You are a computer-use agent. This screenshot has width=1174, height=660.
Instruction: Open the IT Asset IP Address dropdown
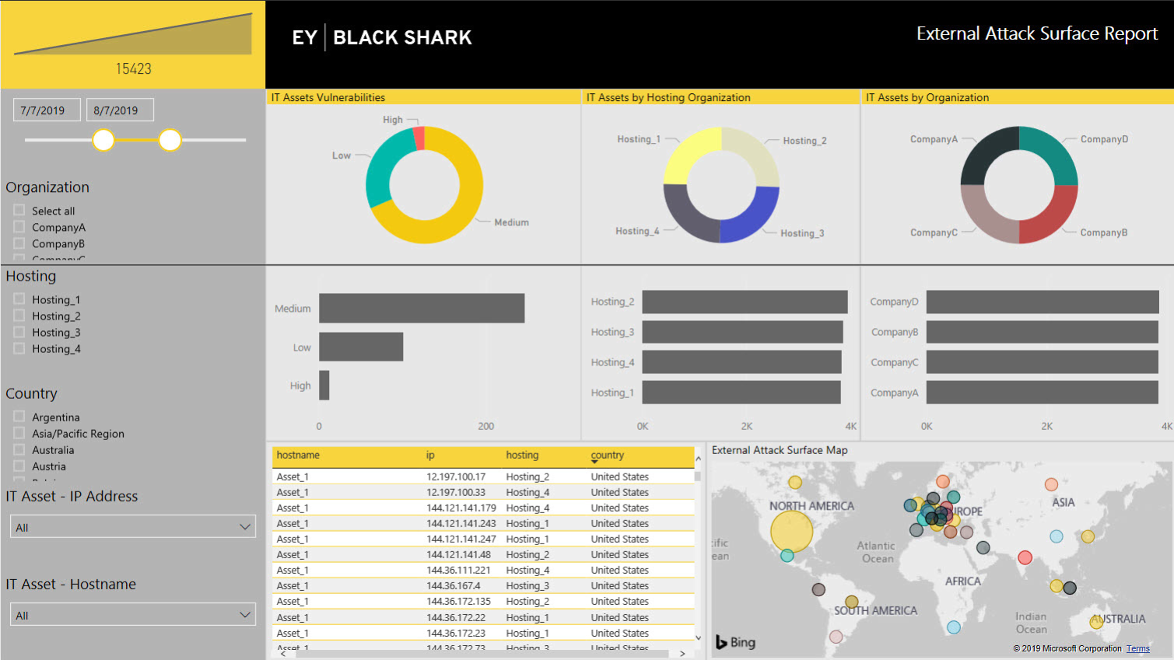133,527
